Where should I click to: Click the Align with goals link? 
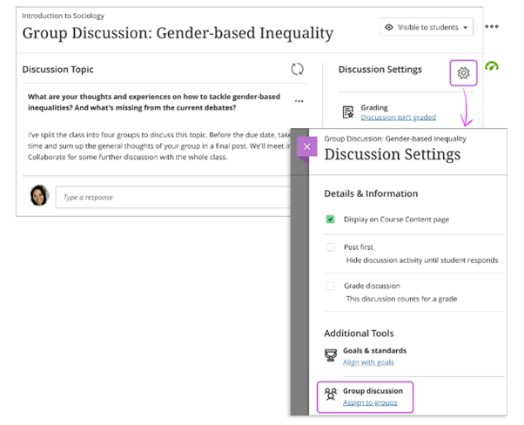tap(370, 361)
